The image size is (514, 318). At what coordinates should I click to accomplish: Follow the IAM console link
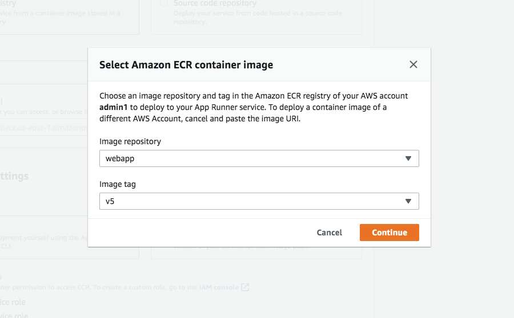point(219,287)
